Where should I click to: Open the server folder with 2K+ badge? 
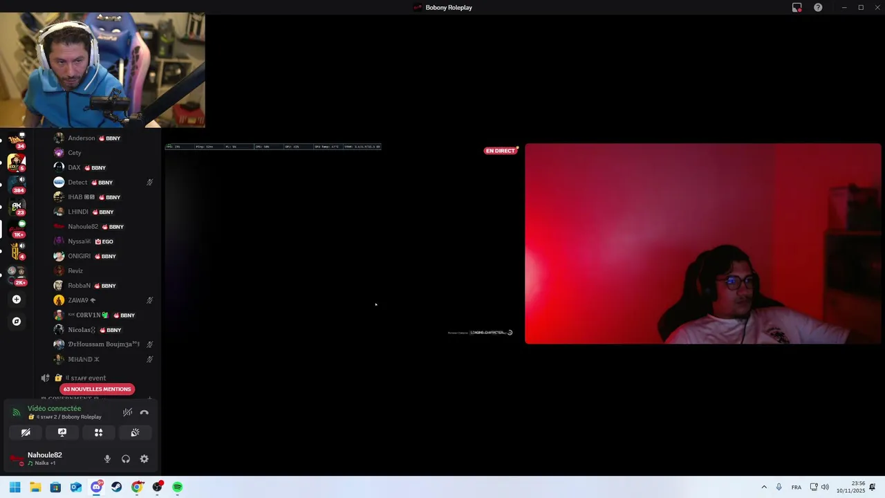pyautogui.click(x=16, y=275)
